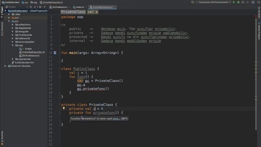Click PublicClass name in code
261x147 pixels.
click(x=84, y=69)
